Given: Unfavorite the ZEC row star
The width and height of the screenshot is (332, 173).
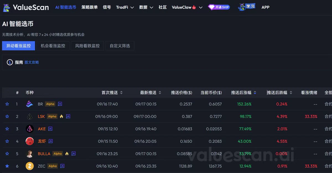Looking at the screenshot, I should 7,166.
